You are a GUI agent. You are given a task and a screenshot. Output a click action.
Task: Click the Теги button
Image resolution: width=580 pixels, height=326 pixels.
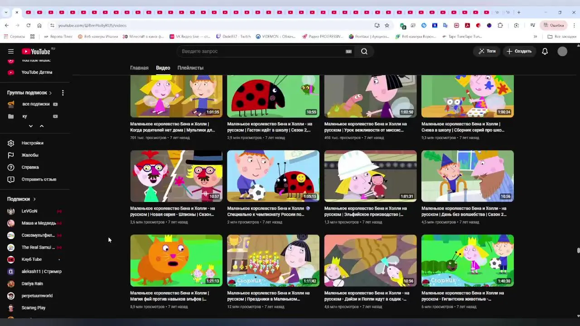pyautogui.click(x=487, y=51)
